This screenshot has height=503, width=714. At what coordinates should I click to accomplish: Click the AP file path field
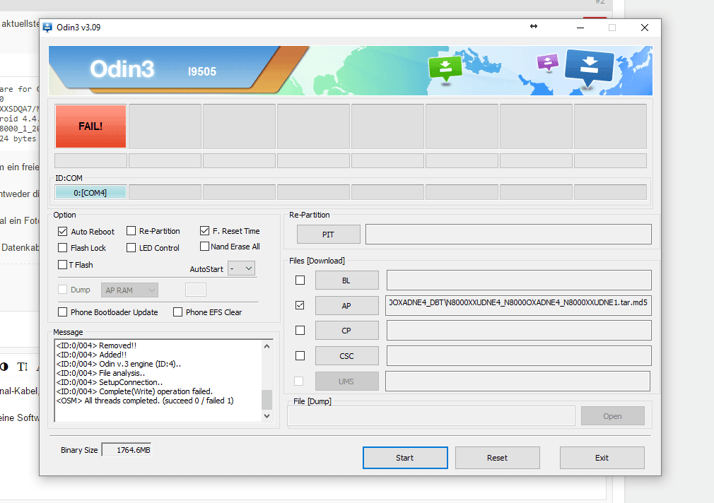tap(518, 305)
